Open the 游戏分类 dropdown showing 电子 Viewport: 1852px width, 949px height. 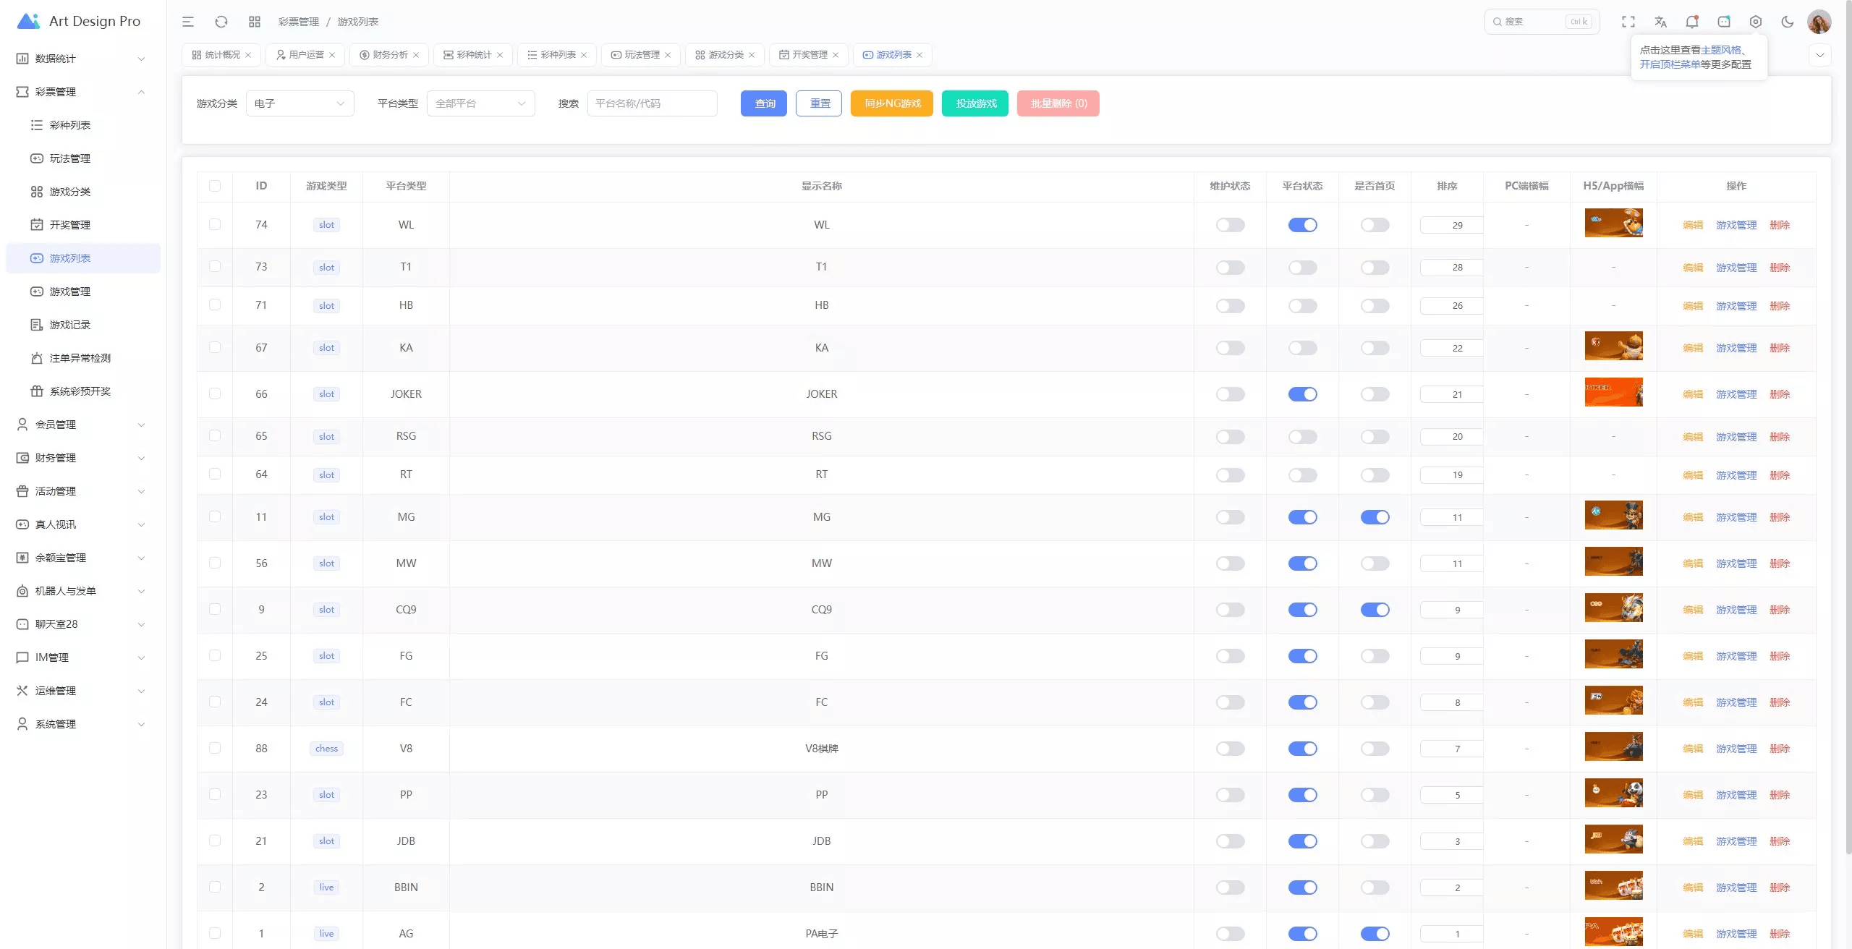click(x=300, y=103)
